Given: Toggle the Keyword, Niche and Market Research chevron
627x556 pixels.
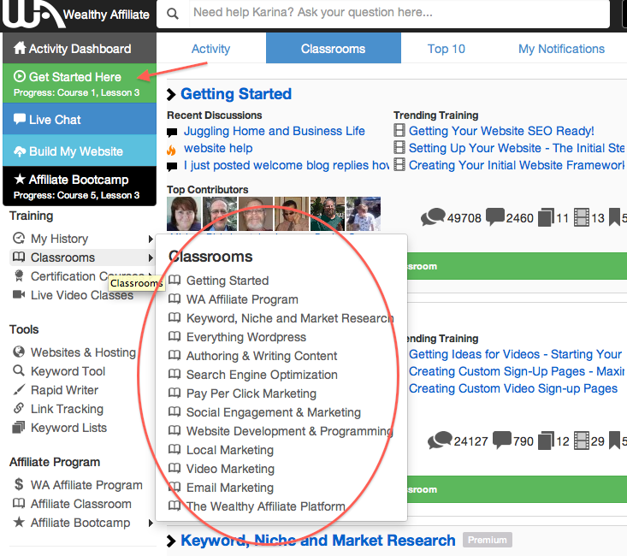Looking at the screenshot, I should point(171,541).
